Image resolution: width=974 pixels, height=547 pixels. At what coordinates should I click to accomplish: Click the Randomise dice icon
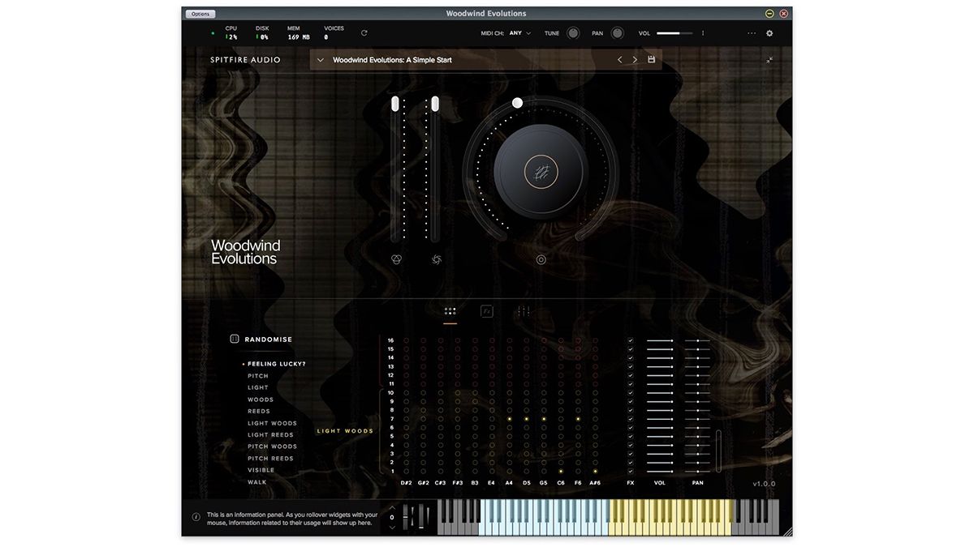pos(235,339)
